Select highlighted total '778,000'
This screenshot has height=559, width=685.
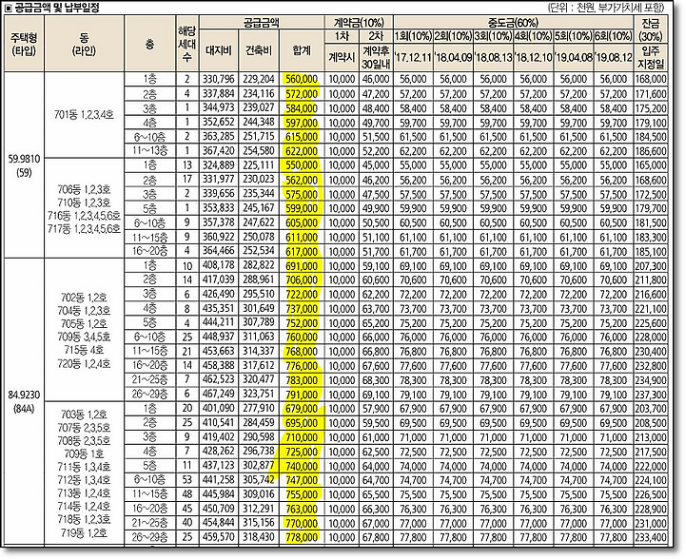pos(302,537)
